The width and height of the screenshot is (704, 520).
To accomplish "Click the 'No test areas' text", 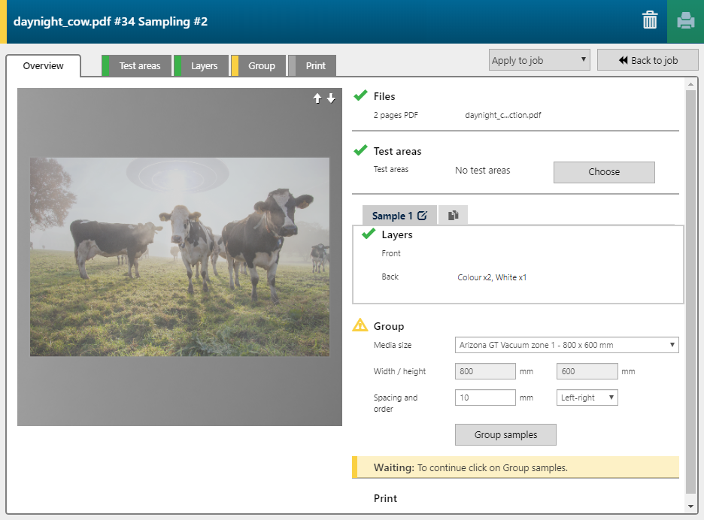I will (483, 170).
